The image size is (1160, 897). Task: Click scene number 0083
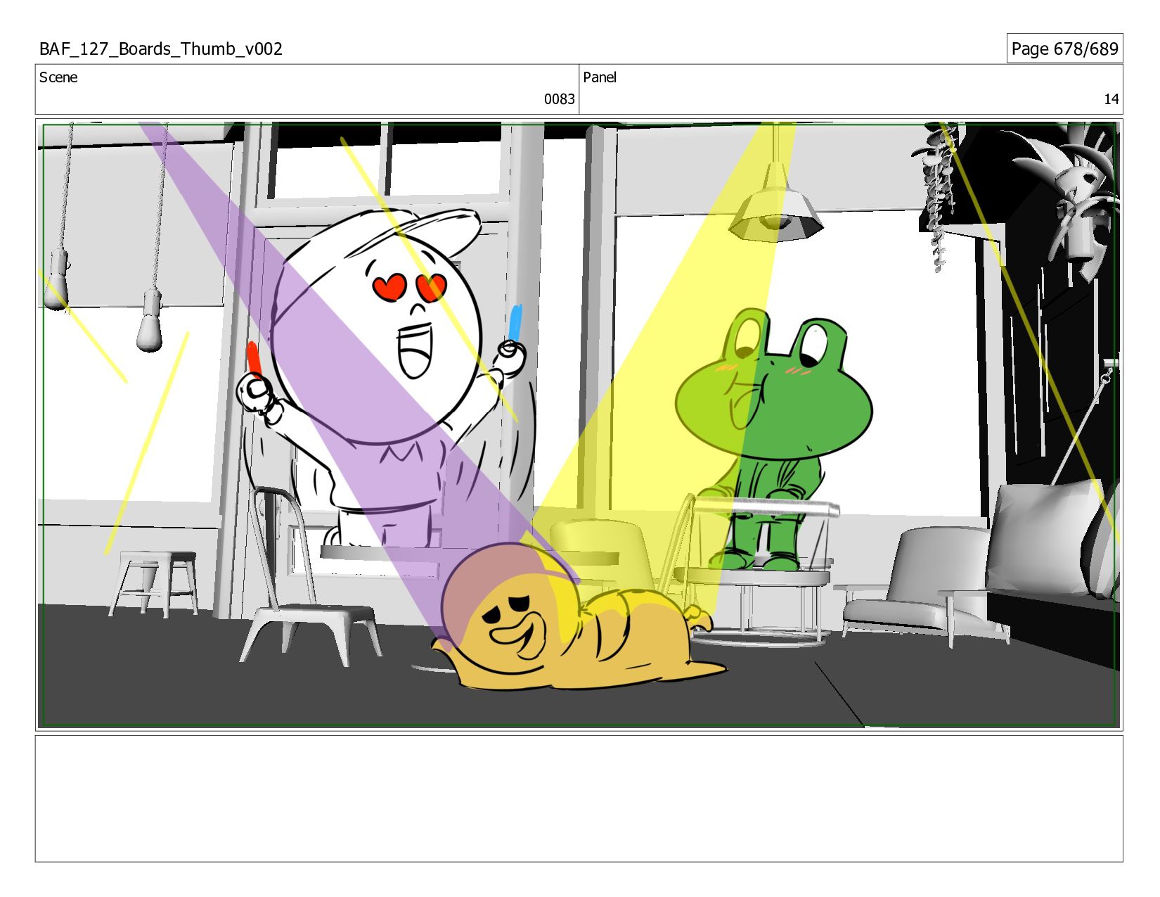559,99
